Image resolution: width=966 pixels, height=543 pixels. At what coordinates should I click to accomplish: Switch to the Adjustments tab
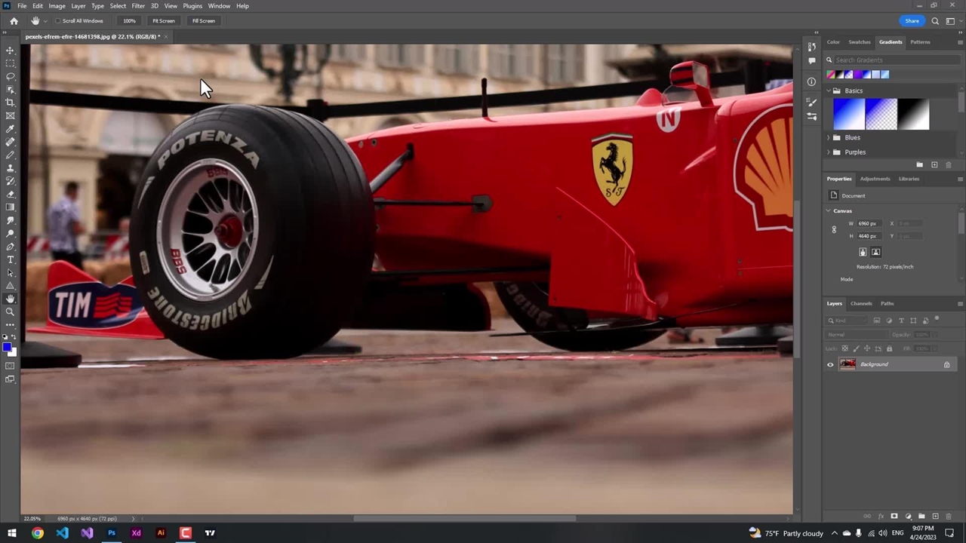pos(875,179)
